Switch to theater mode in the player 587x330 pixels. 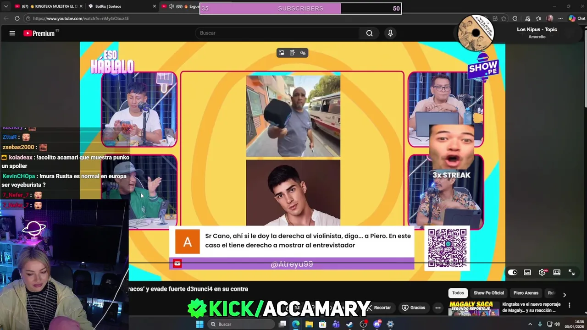point(557,272)
